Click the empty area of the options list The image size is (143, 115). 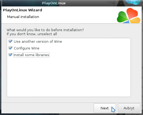[69, 77]
